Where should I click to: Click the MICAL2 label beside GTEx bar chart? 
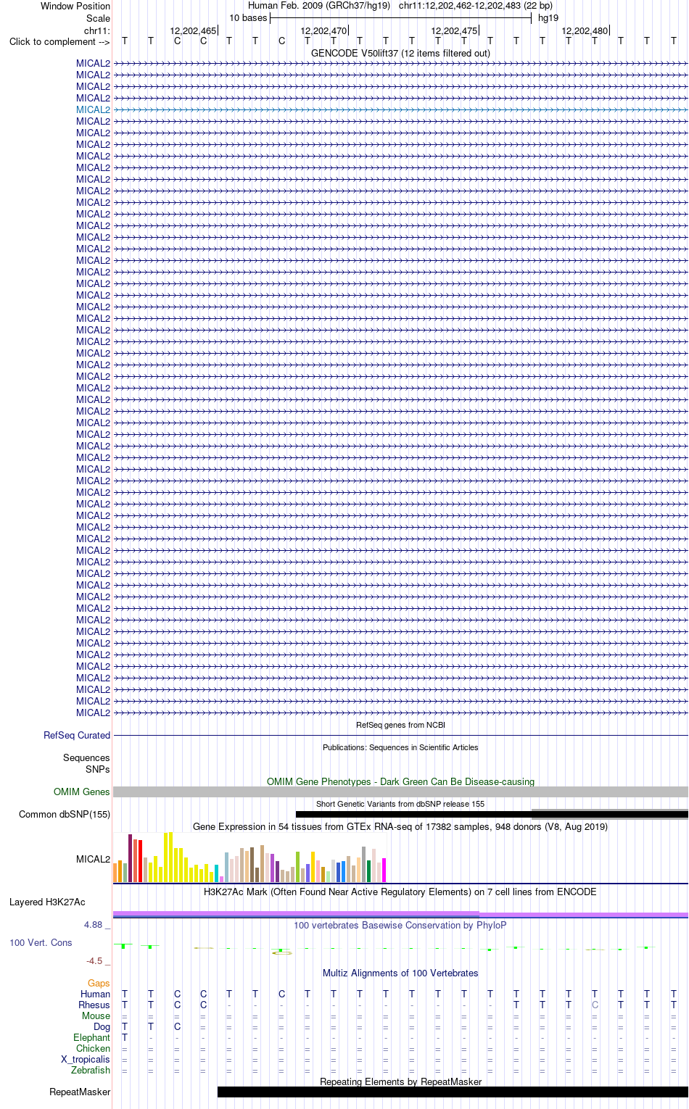(x=93, y=859)
